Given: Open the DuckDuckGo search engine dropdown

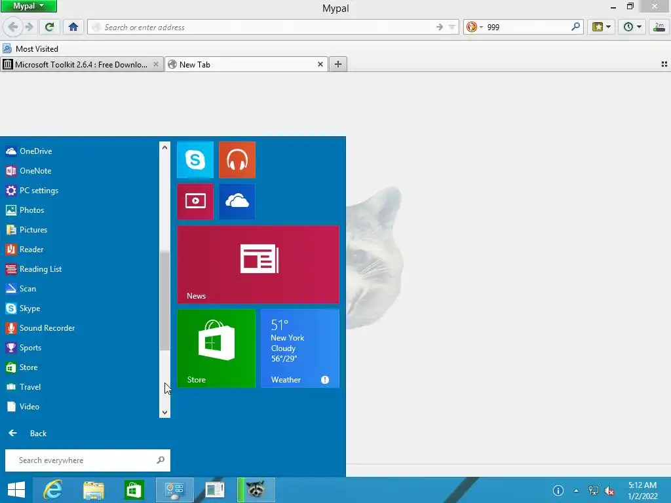Looking at the screenshot, I should point(474,27).
